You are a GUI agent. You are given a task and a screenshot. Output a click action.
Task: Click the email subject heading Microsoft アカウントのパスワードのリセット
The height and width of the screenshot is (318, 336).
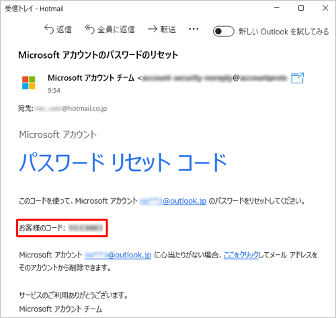(98, 55)
